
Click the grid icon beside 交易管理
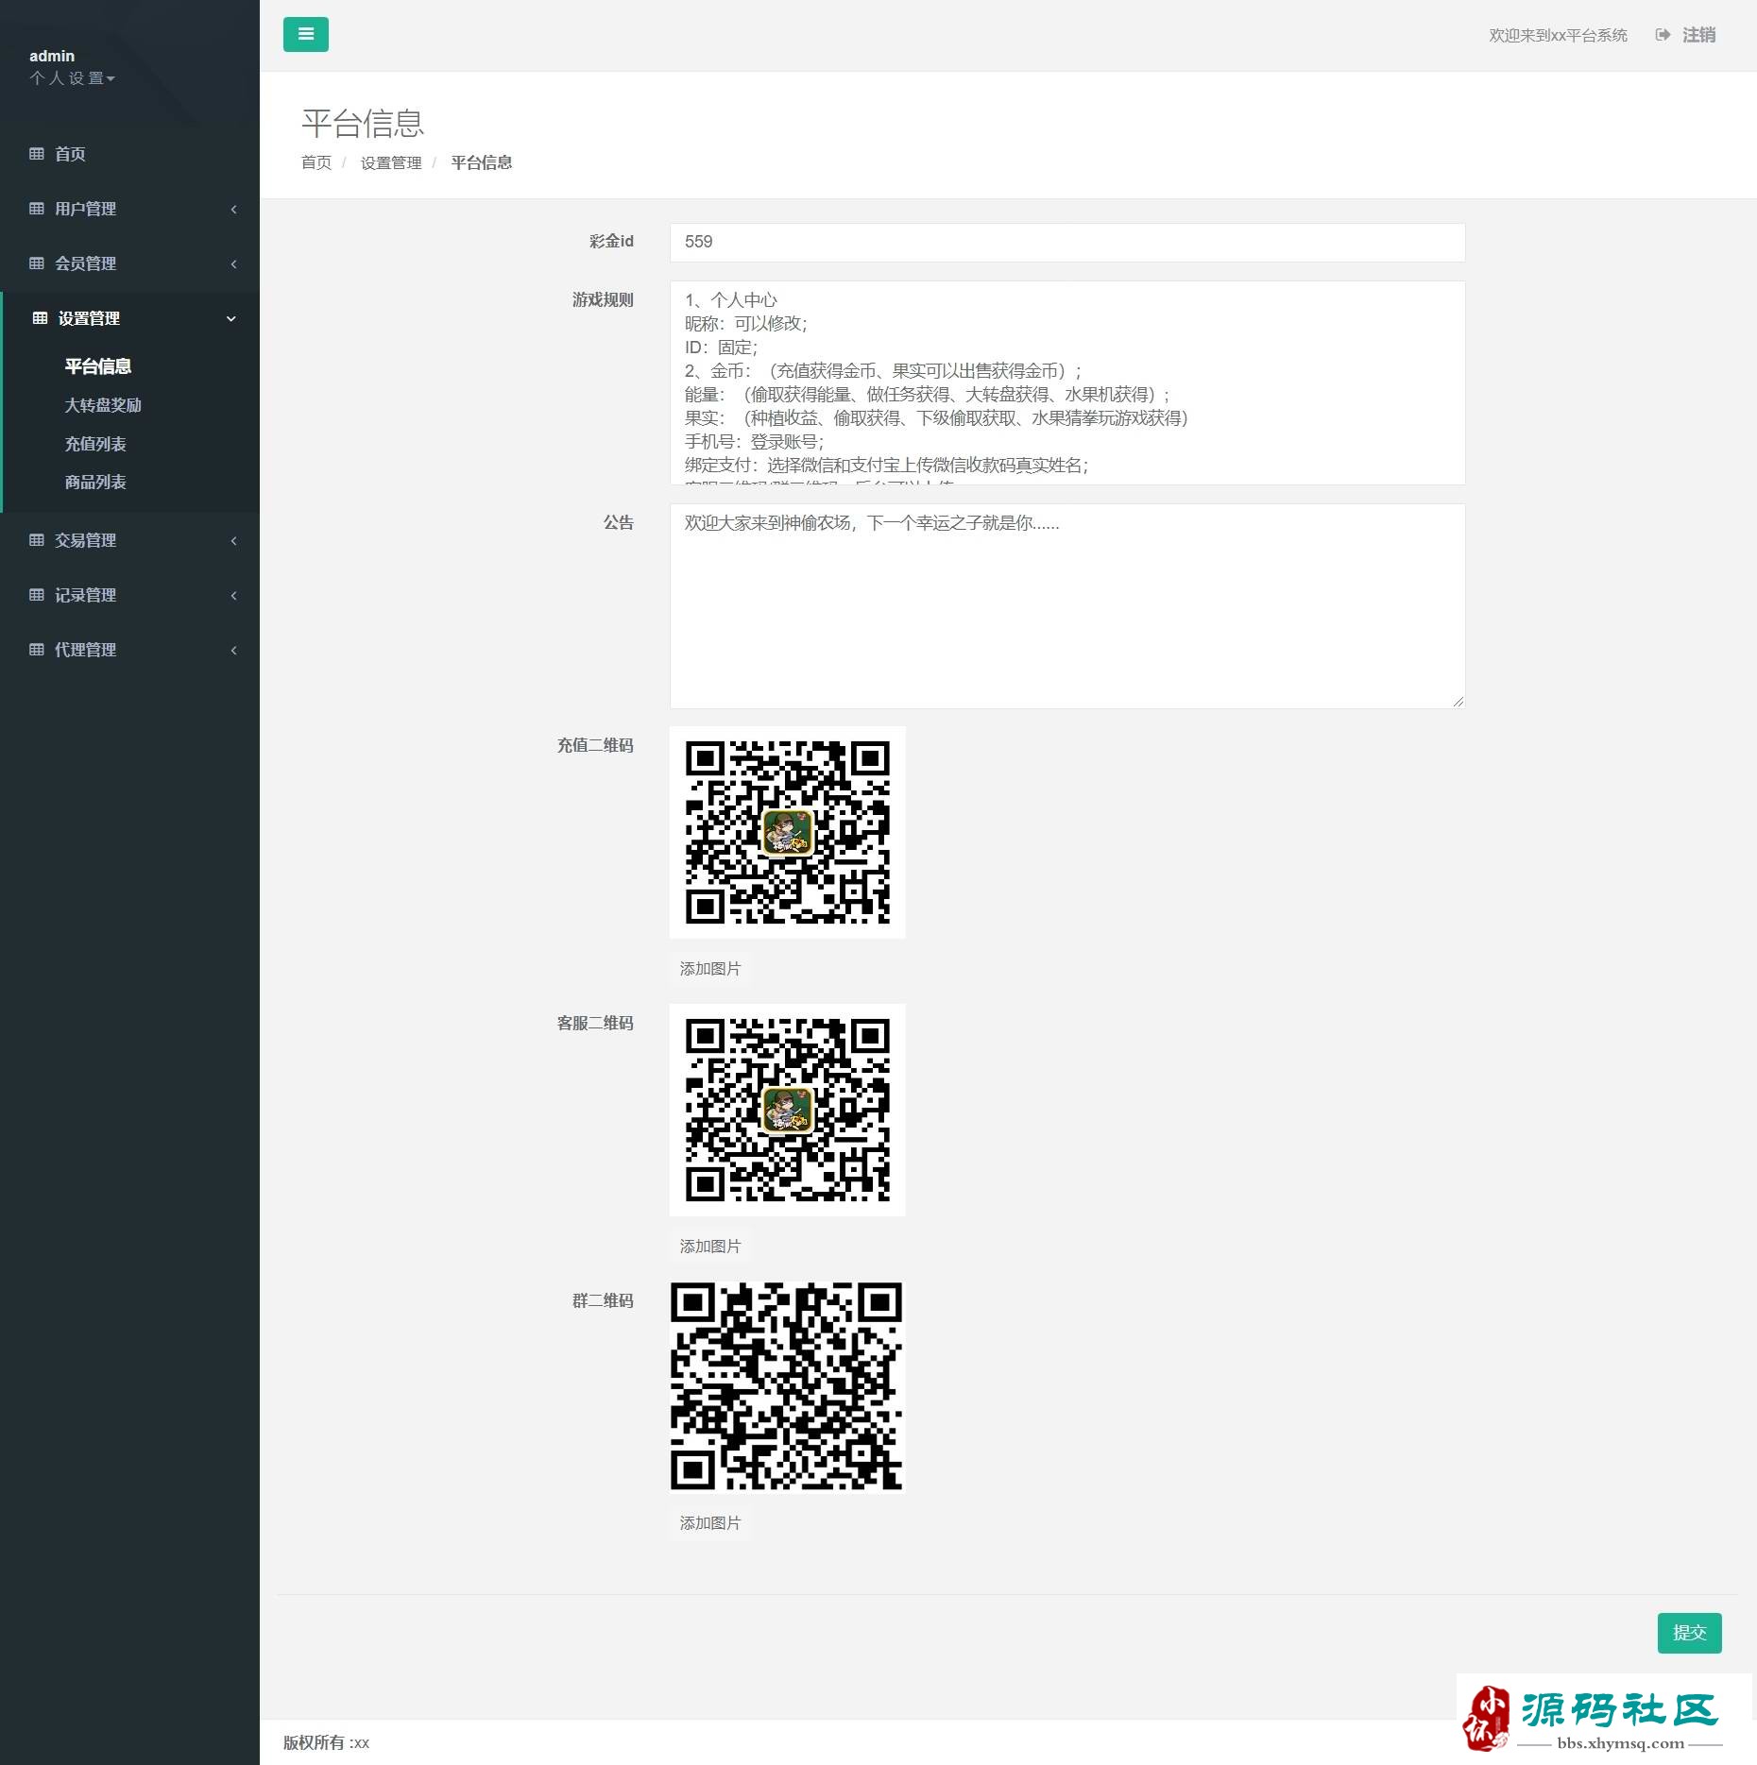click(x=37, y=540)
